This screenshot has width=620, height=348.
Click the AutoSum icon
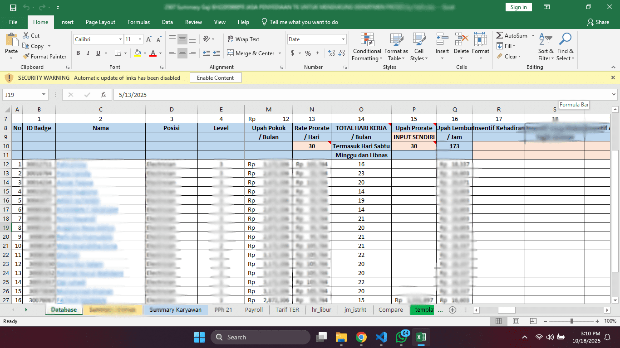click(499, 35)
